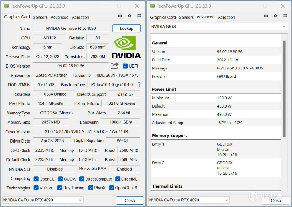Toggle the Ray Tracing checkbox
Viewport: 292px width, 207px height.
click(60, 188)
